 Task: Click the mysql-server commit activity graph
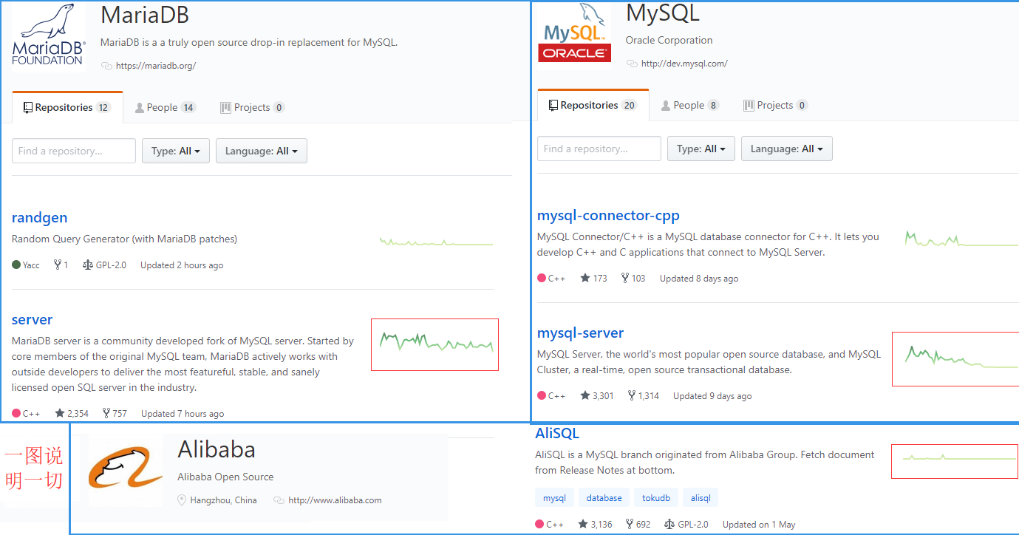click(955, 359)
